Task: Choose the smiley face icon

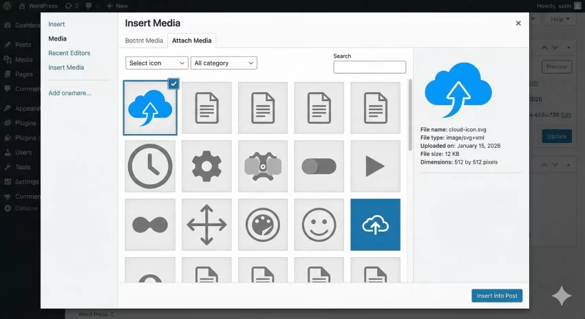Action: click(319, 225)
